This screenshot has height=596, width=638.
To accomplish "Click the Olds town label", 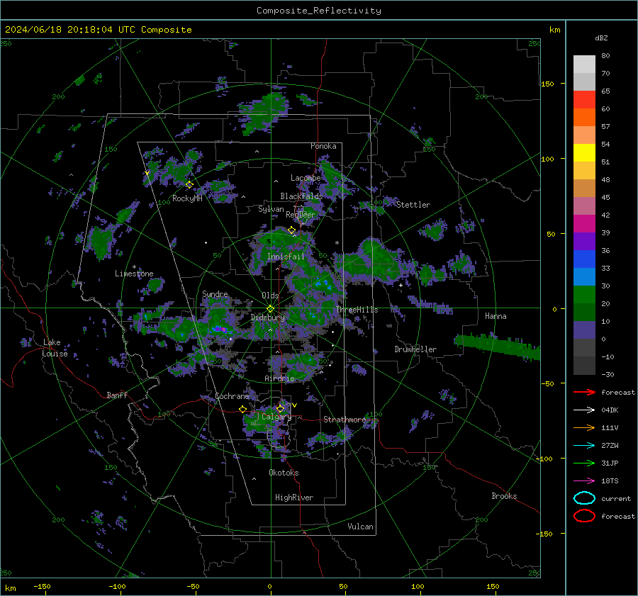I will pos(270,296).
